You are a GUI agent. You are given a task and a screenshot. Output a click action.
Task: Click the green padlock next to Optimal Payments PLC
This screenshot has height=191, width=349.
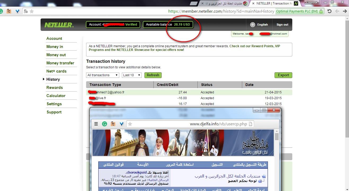pos(321,11)
